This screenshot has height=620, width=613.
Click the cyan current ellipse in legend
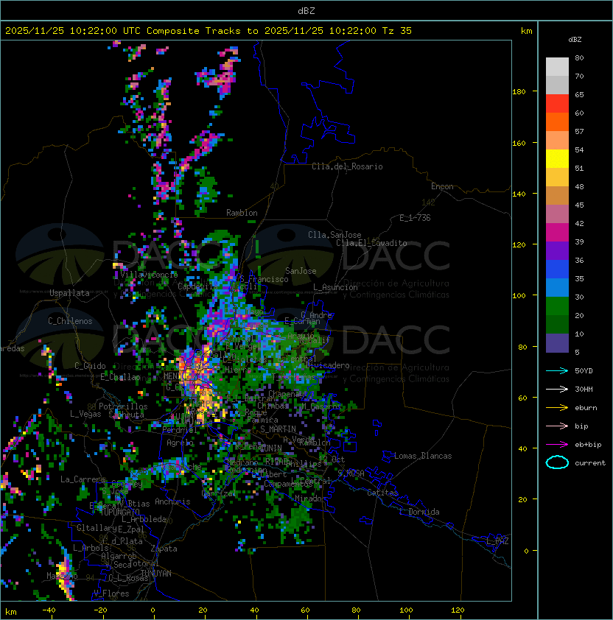[557, 462]
